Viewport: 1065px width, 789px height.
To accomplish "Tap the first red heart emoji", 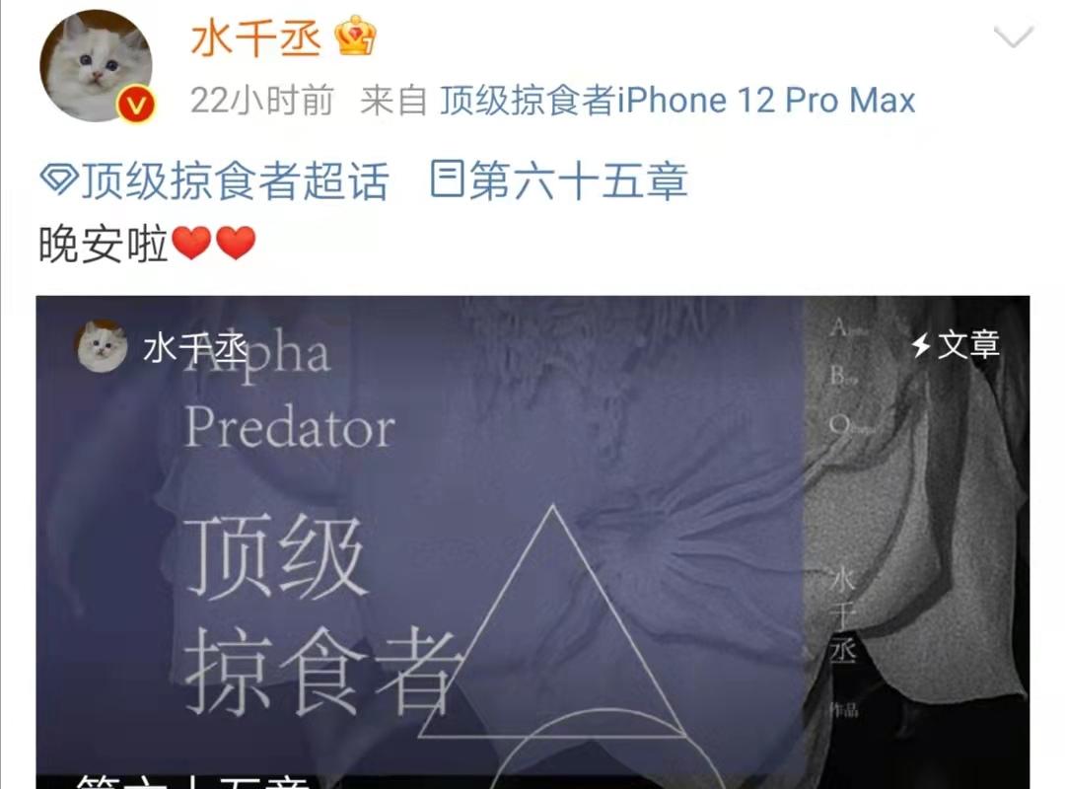I will point(191,244).
